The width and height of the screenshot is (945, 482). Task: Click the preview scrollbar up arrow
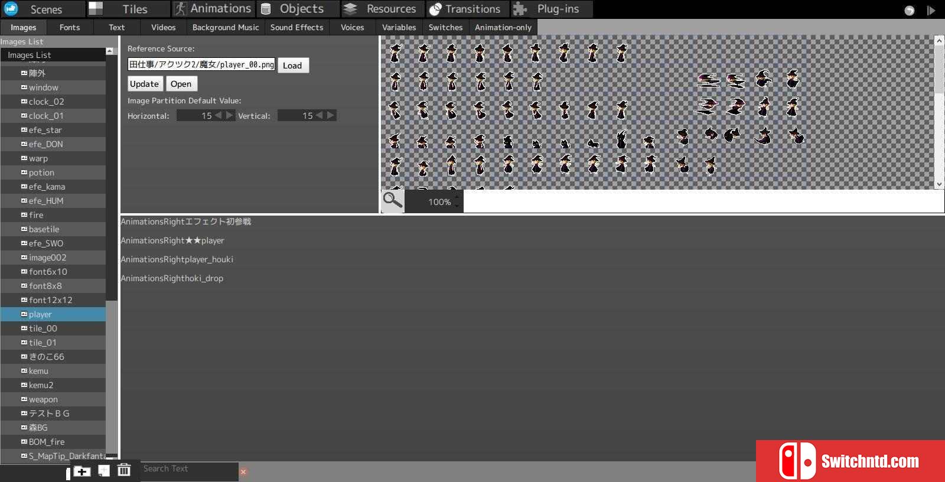939,41
